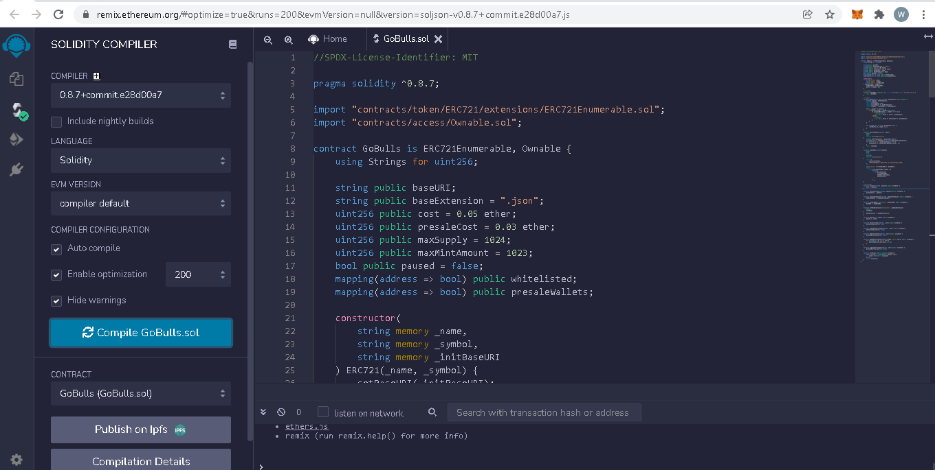Switch to the Home tab
The height and width of the screenshot is (470, 935).
pos(328,39)
